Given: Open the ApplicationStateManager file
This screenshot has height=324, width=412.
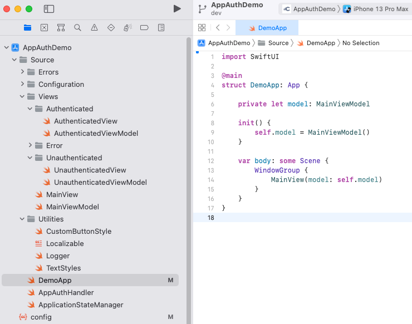Looking at the screenshot, I should click(81, 305).
